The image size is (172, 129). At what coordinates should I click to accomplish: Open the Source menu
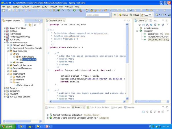pyautogui.click(x=16, y=7)
